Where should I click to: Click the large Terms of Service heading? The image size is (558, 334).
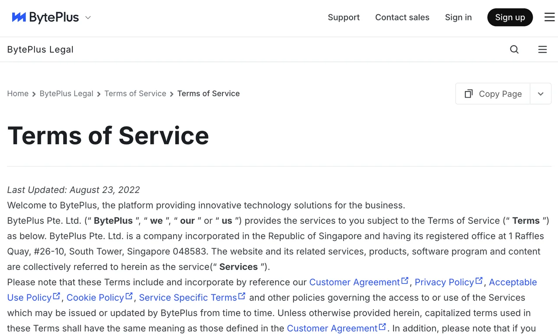tap(108, 135)
